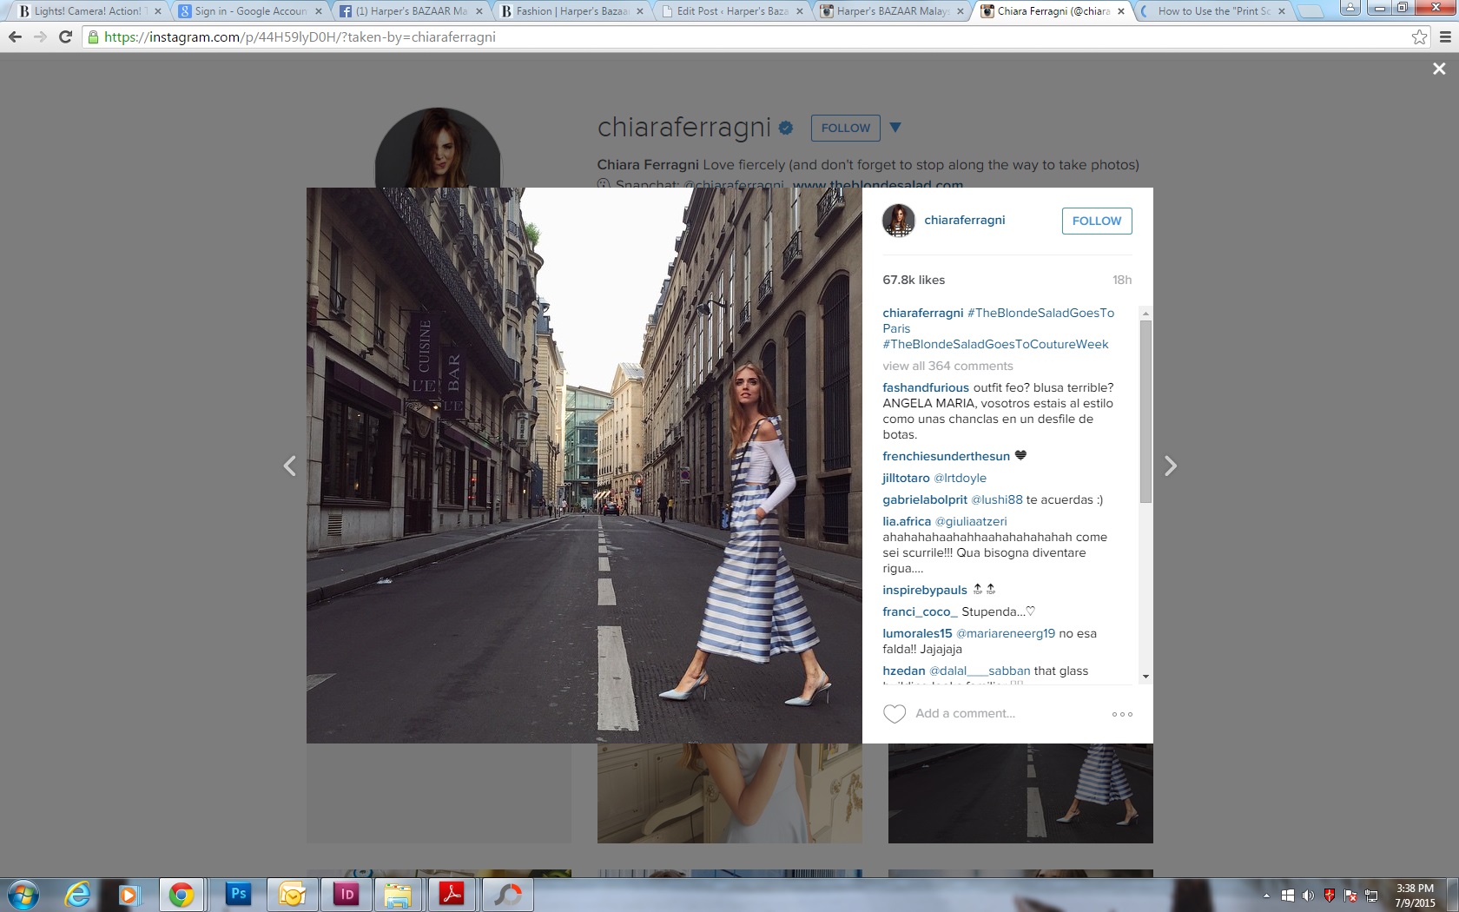The image size is (1459, 912).
Task: Switch to Sign in Google Accounts tab
Action: tap(250, 11)
